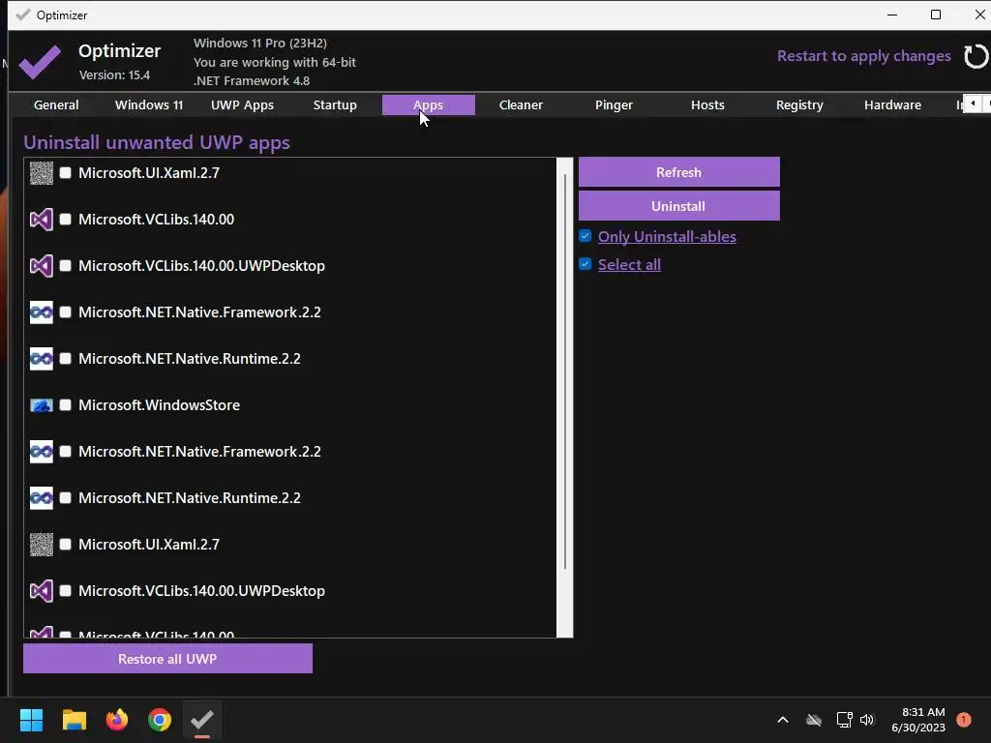The width and height of the screenshot is (991, 743).
Task: Open the Registry tab
Action: 799,104
